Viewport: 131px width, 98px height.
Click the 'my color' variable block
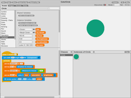click(40, 45)
